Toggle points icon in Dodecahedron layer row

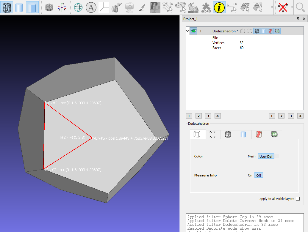pos(249,31)
